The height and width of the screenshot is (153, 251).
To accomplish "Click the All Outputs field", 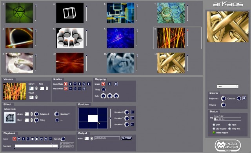I will tap(107, 138).
